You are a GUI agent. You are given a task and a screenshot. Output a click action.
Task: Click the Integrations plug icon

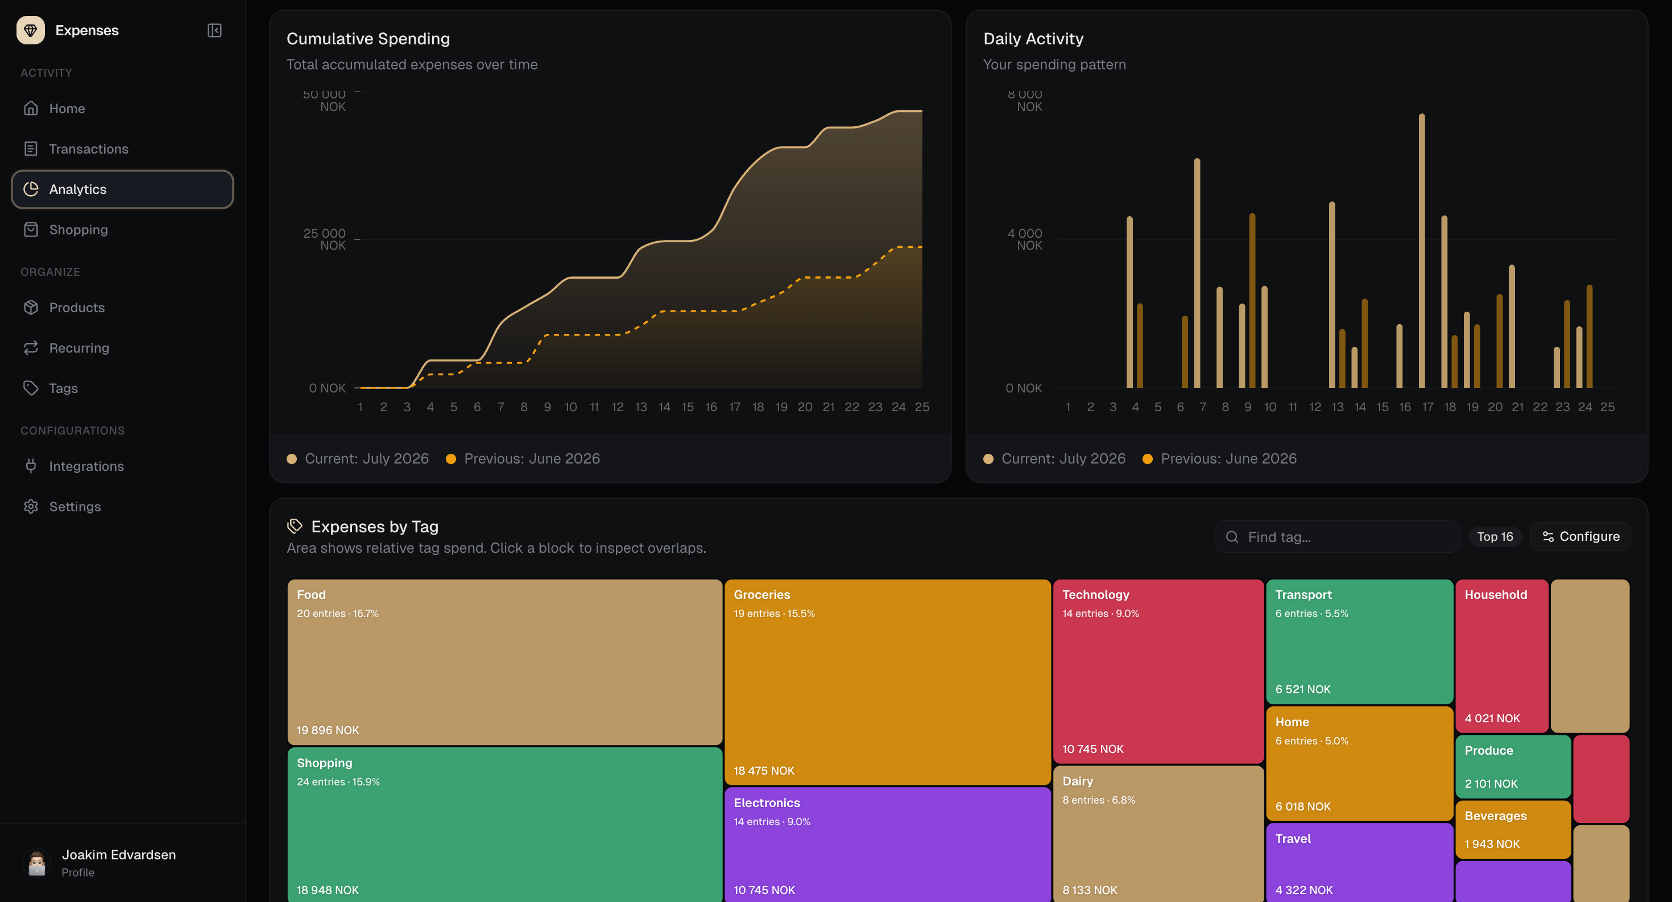[x=31, y=466]
